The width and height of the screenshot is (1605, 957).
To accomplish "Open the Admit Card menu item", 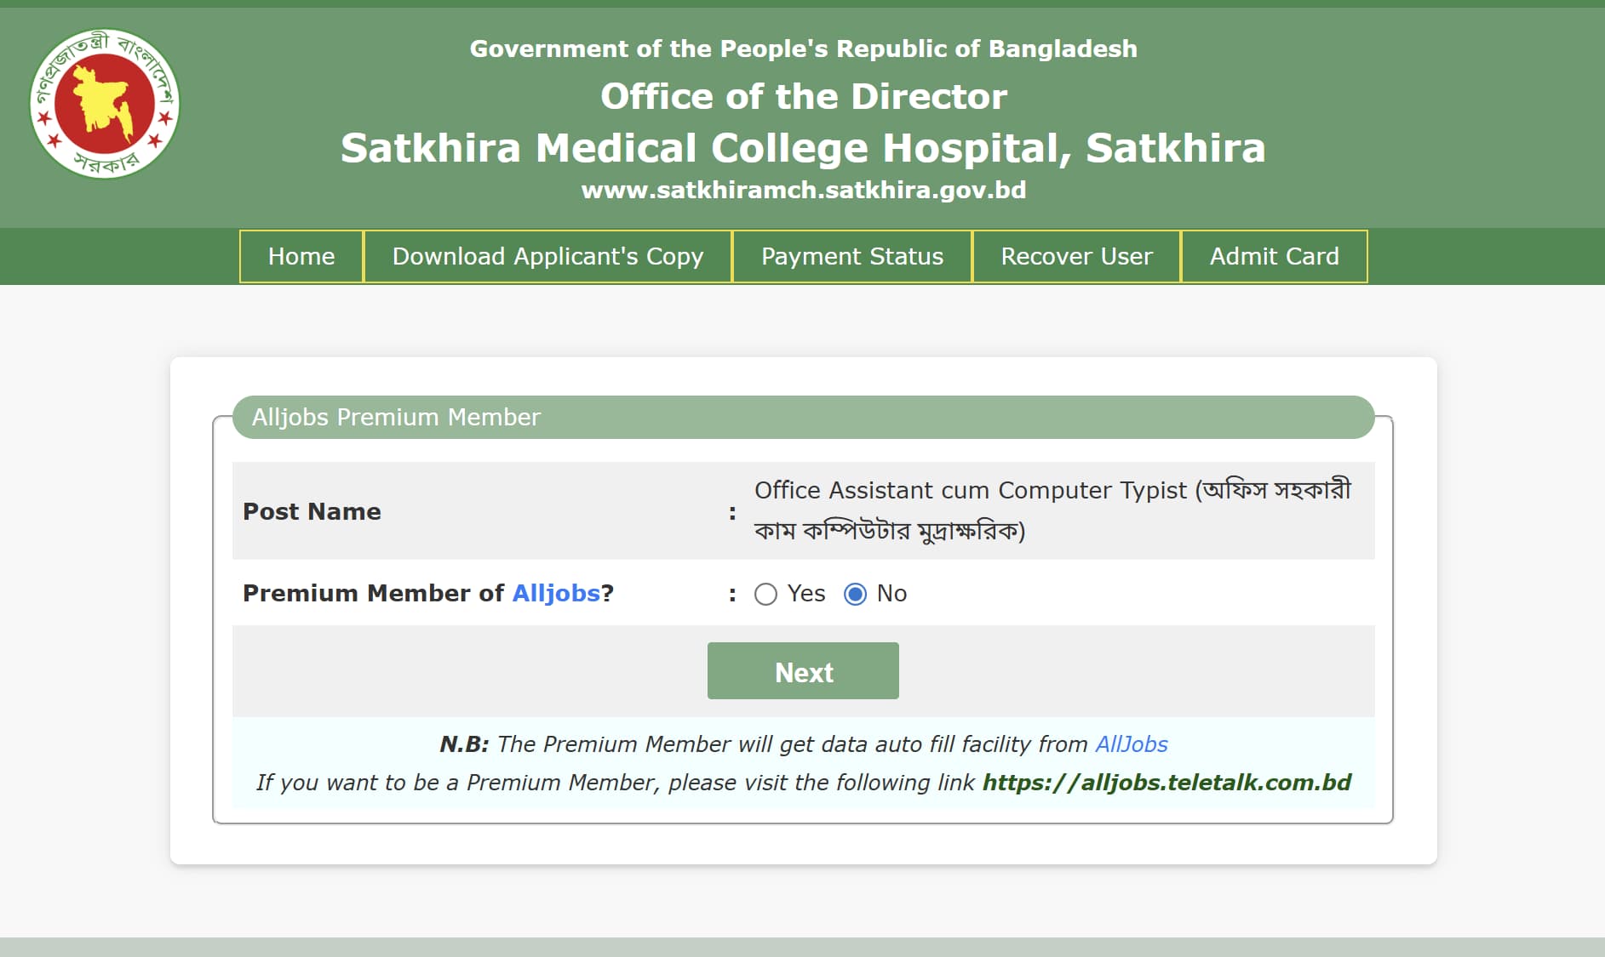I will pos(1274,256).
